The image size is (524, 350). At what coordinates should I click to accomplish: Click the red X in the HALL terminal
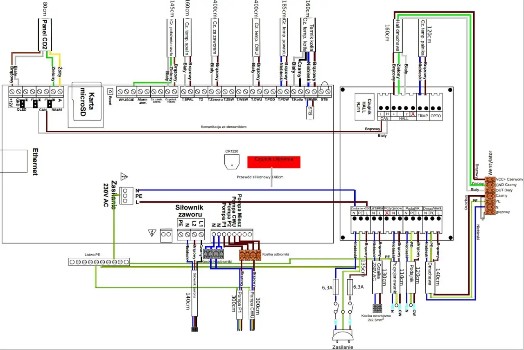pos(413,114)
